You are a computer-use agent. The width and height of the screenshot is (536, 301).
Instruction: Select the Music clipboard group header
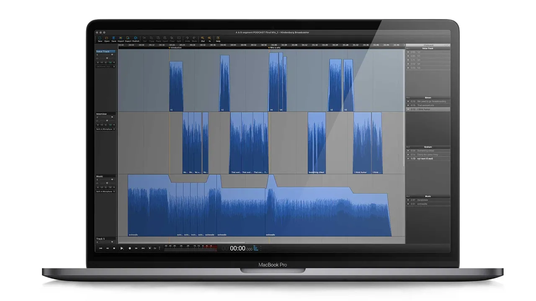pyautogui.click(x=428, y=196)
